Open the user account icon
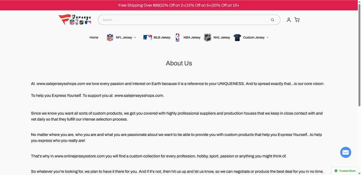 tap(289, 20)
